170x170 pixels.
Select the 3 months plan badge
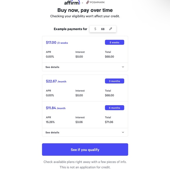point(115,81)
